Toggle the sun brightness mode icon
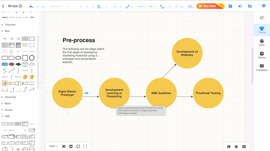This screenshot has height=151, width=270. [236, 146]
